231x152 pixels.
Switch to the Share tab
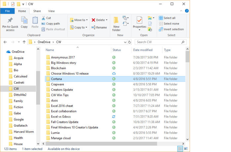tap(37, 11)
